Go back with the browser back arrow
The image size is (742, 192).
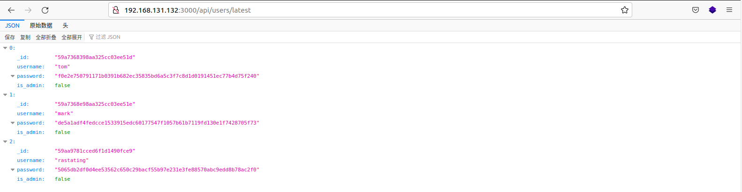pyautogui.click(x=11, y=10)
